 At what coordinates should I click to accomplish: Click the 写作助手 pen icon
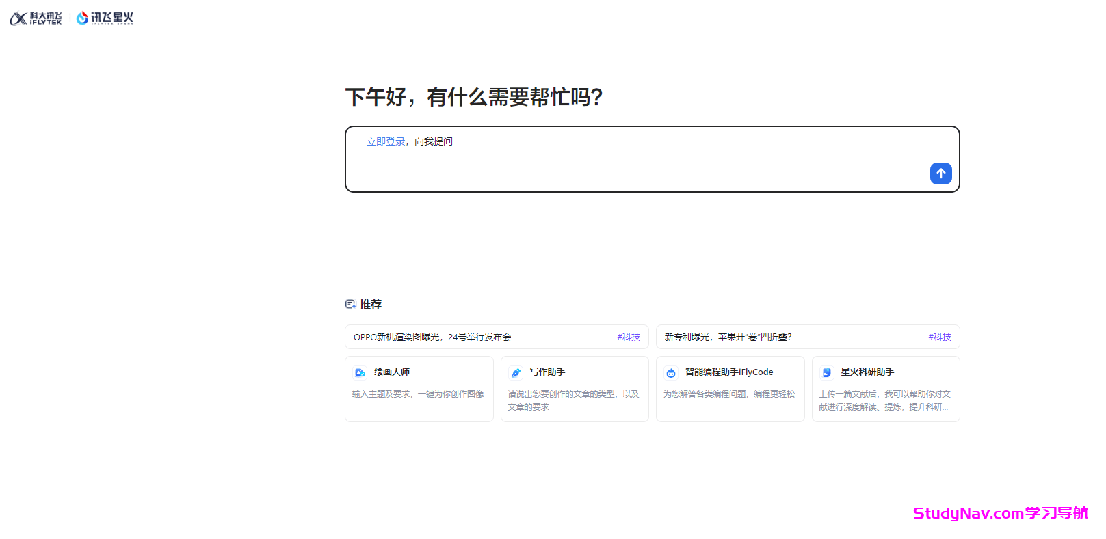pos(516,372)
